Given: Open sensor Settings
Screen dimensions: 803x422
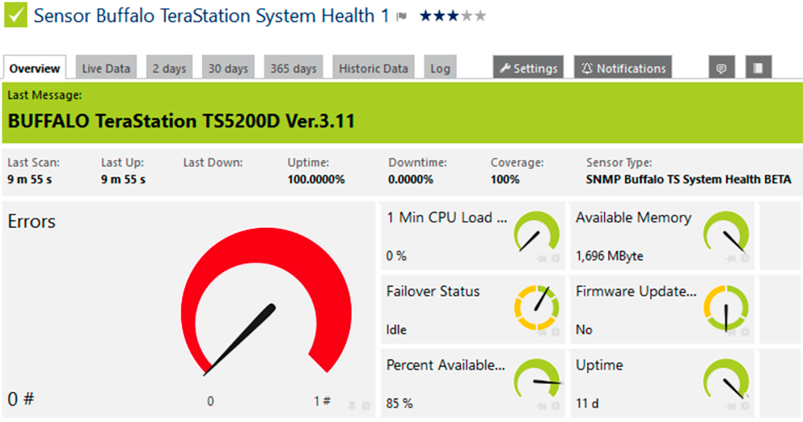Looking at the screenshot, I should tap(528, 68).
